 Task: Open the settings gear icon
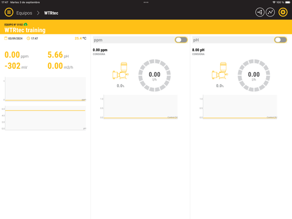click(x=283, y=12)
